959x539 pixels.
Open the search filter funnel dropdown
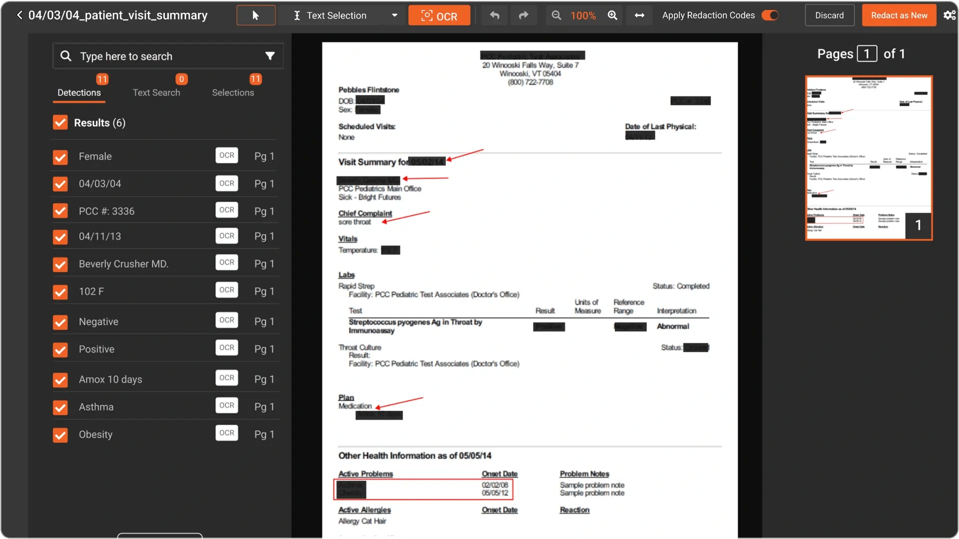coord(270,56)
